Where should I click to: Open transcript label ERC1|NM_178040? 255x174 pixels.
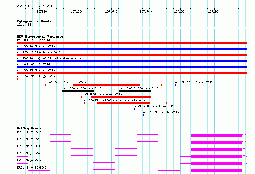click(29, 153)
